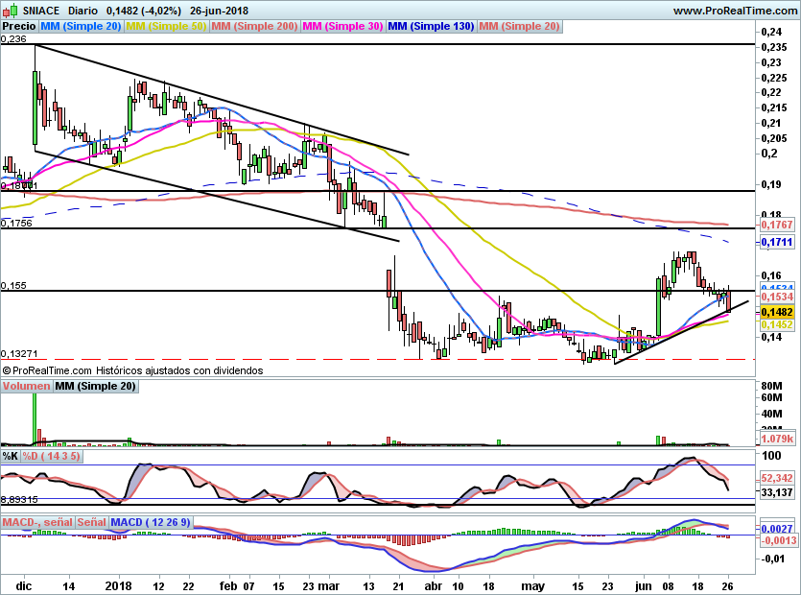
Task: Click the blue MM (Simple 20) label
Action: pyautogui.click(x=81, y=26)
